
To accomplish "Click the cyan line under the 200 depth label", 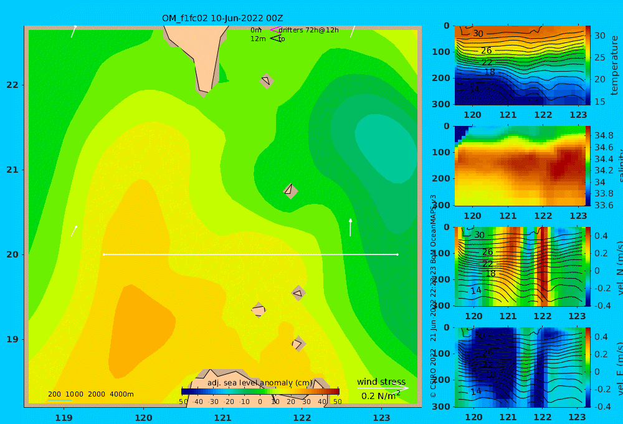I will (x=60, y=400).
